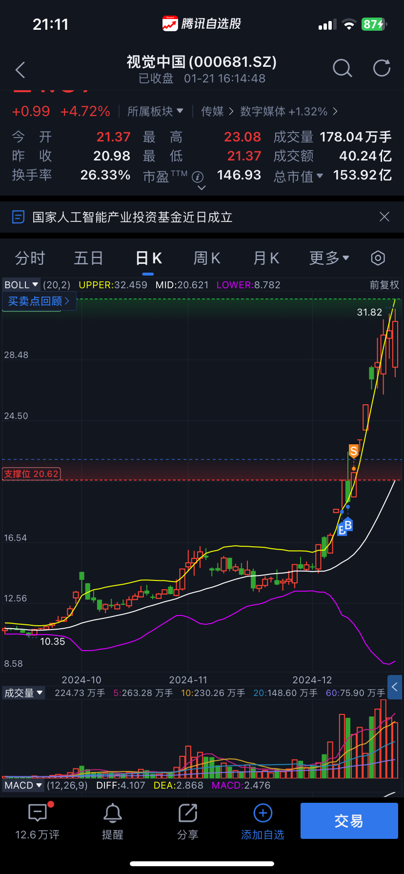Open the market P/E TTM info icon
This screenshot has width=404, height=874.
198,177
